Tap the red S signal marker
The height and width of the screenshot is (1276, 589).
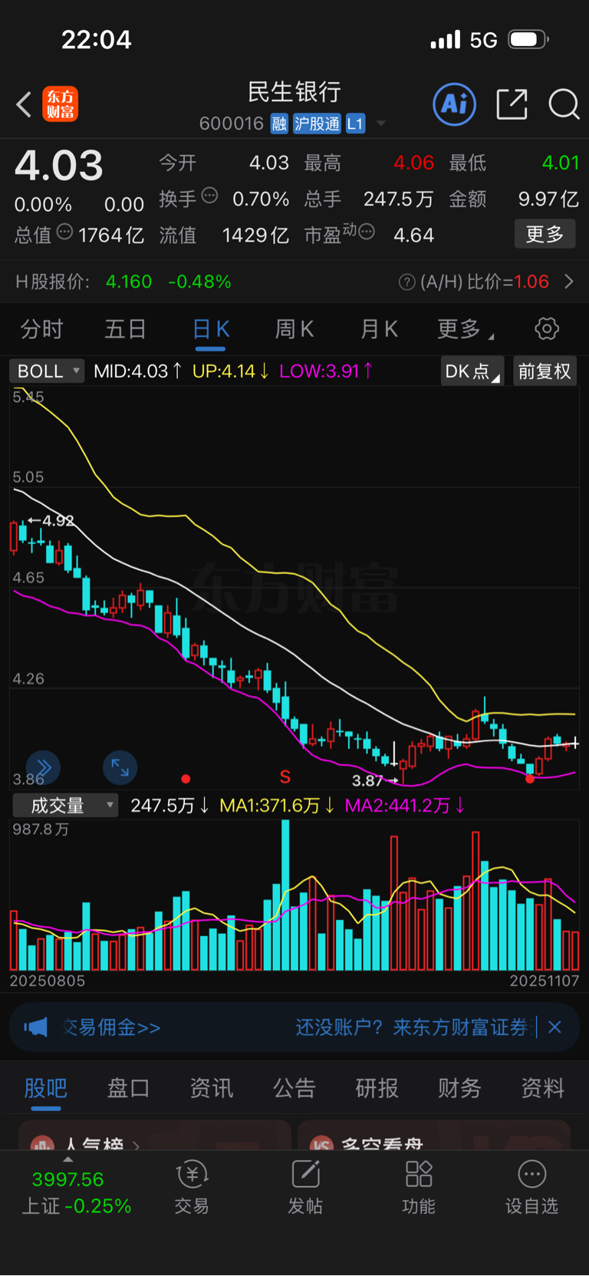[x=285, y=776]
